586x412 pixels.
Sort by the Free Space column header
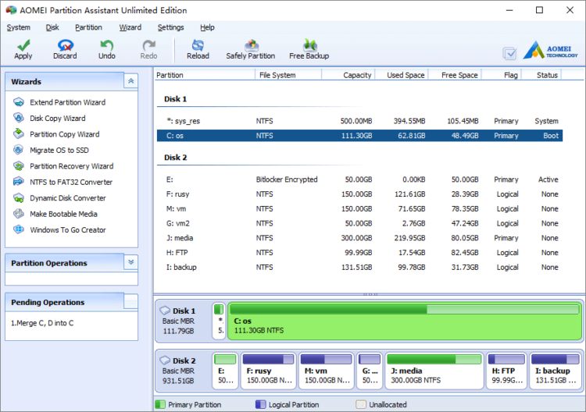(458, 75)
